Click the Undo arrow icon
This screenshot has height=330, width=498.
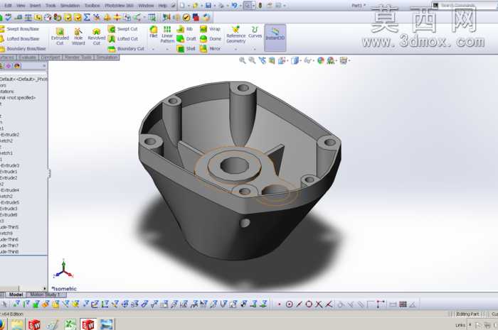[234, 6]
